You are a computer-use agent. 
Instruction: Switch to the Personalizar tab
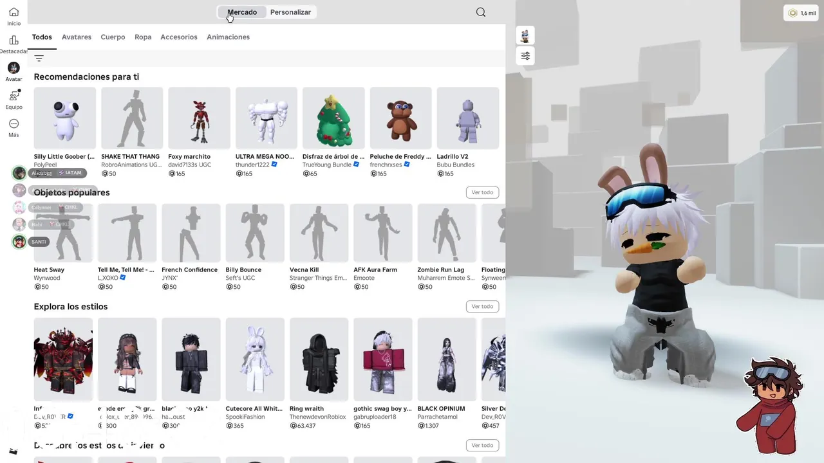click(290, 12)
